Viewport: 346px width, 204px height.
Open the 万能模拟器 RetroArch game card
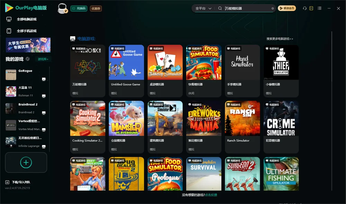(88, 71)
